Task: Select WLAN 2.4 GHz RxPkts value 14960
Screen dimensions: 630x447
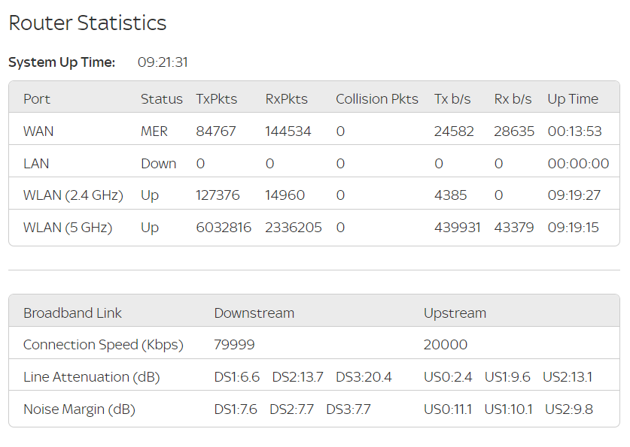Action: [x=285, y=195]
